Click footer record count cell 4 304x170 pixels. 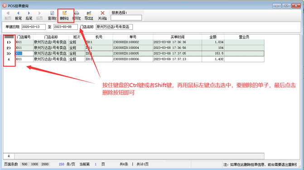(x=9, y=156)
